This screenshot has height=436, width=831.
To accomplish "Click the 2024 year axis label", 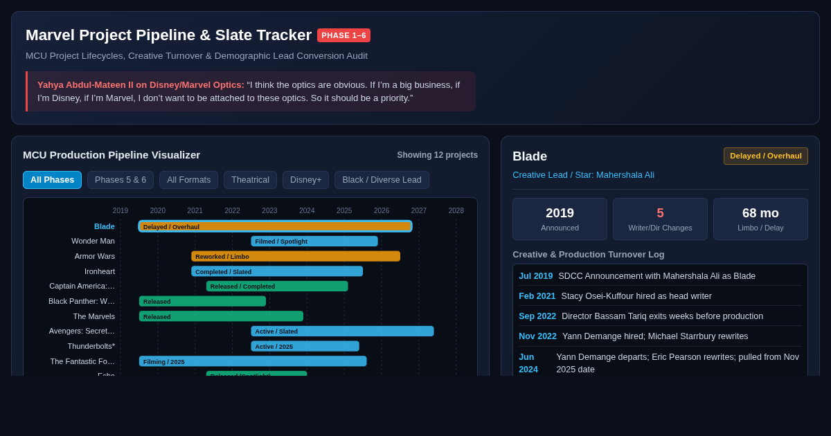I will pos(307,210).
